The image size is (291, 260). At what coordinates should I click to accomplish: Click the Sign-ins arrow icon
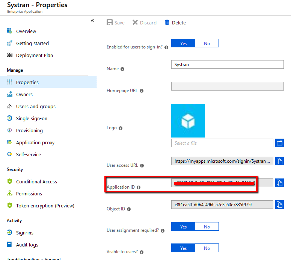[9, 232]
